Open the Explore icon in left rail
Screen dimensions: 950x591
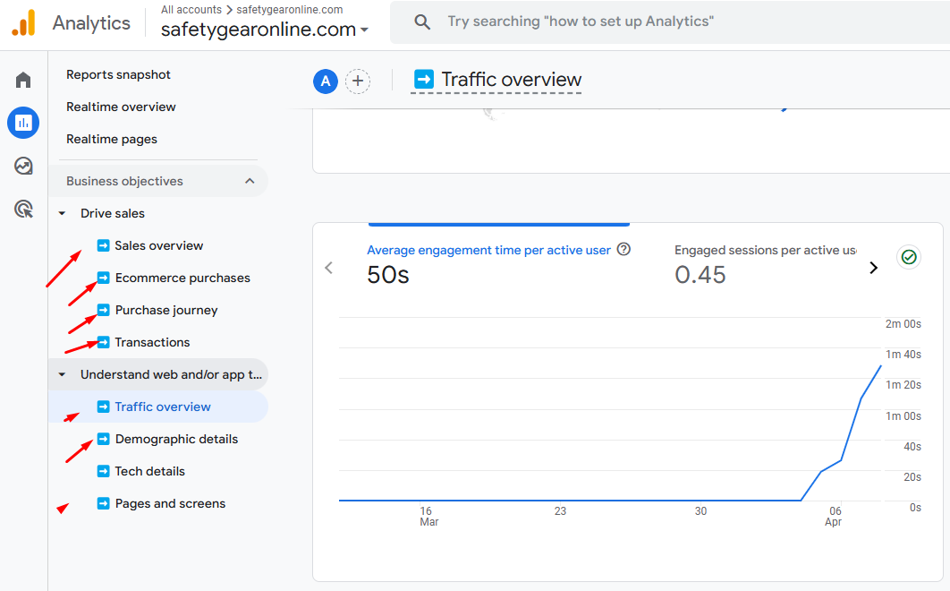[23, 166]
